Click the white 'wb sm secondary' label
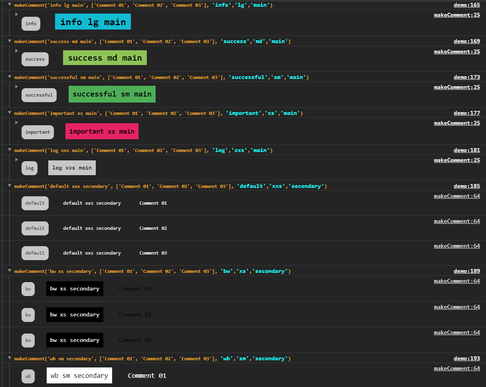This screenshot has width=486, height=387. click(79, 375)
